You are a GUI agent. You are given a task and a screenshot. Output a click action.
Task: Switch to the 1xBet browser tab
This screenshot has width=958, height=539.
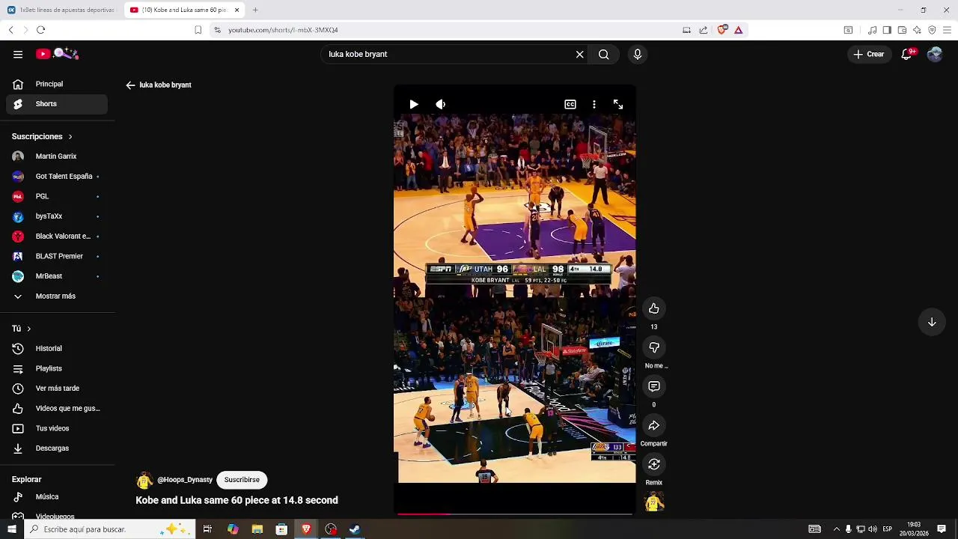(62, 10)
